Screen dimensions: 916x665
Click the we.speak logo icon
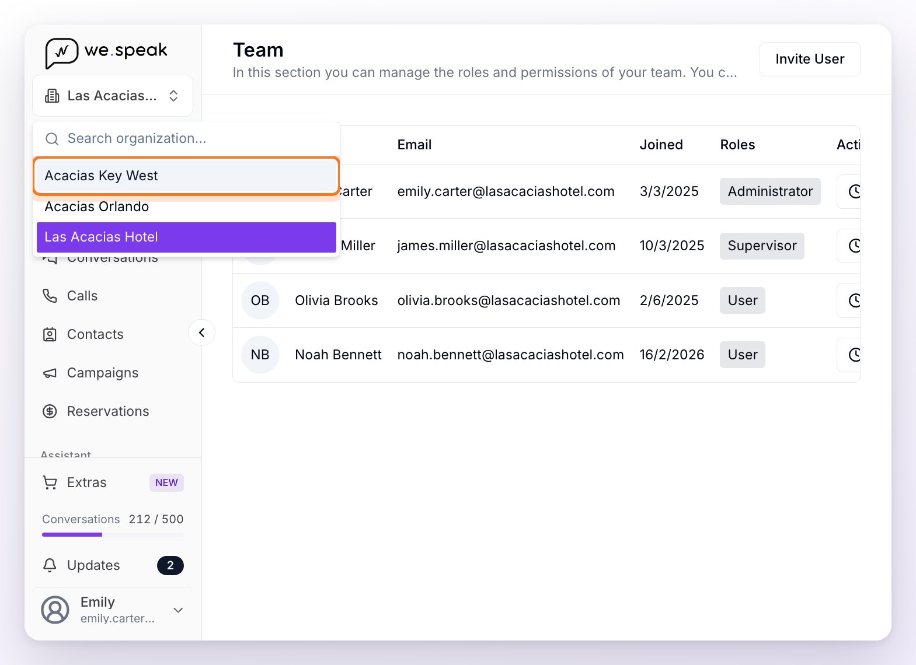click(x=61, y=53)
